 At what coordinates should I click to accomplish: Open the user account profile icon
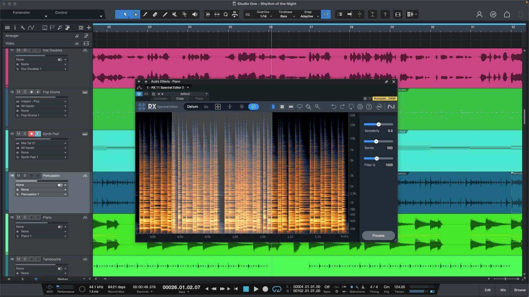click(479, 14)
